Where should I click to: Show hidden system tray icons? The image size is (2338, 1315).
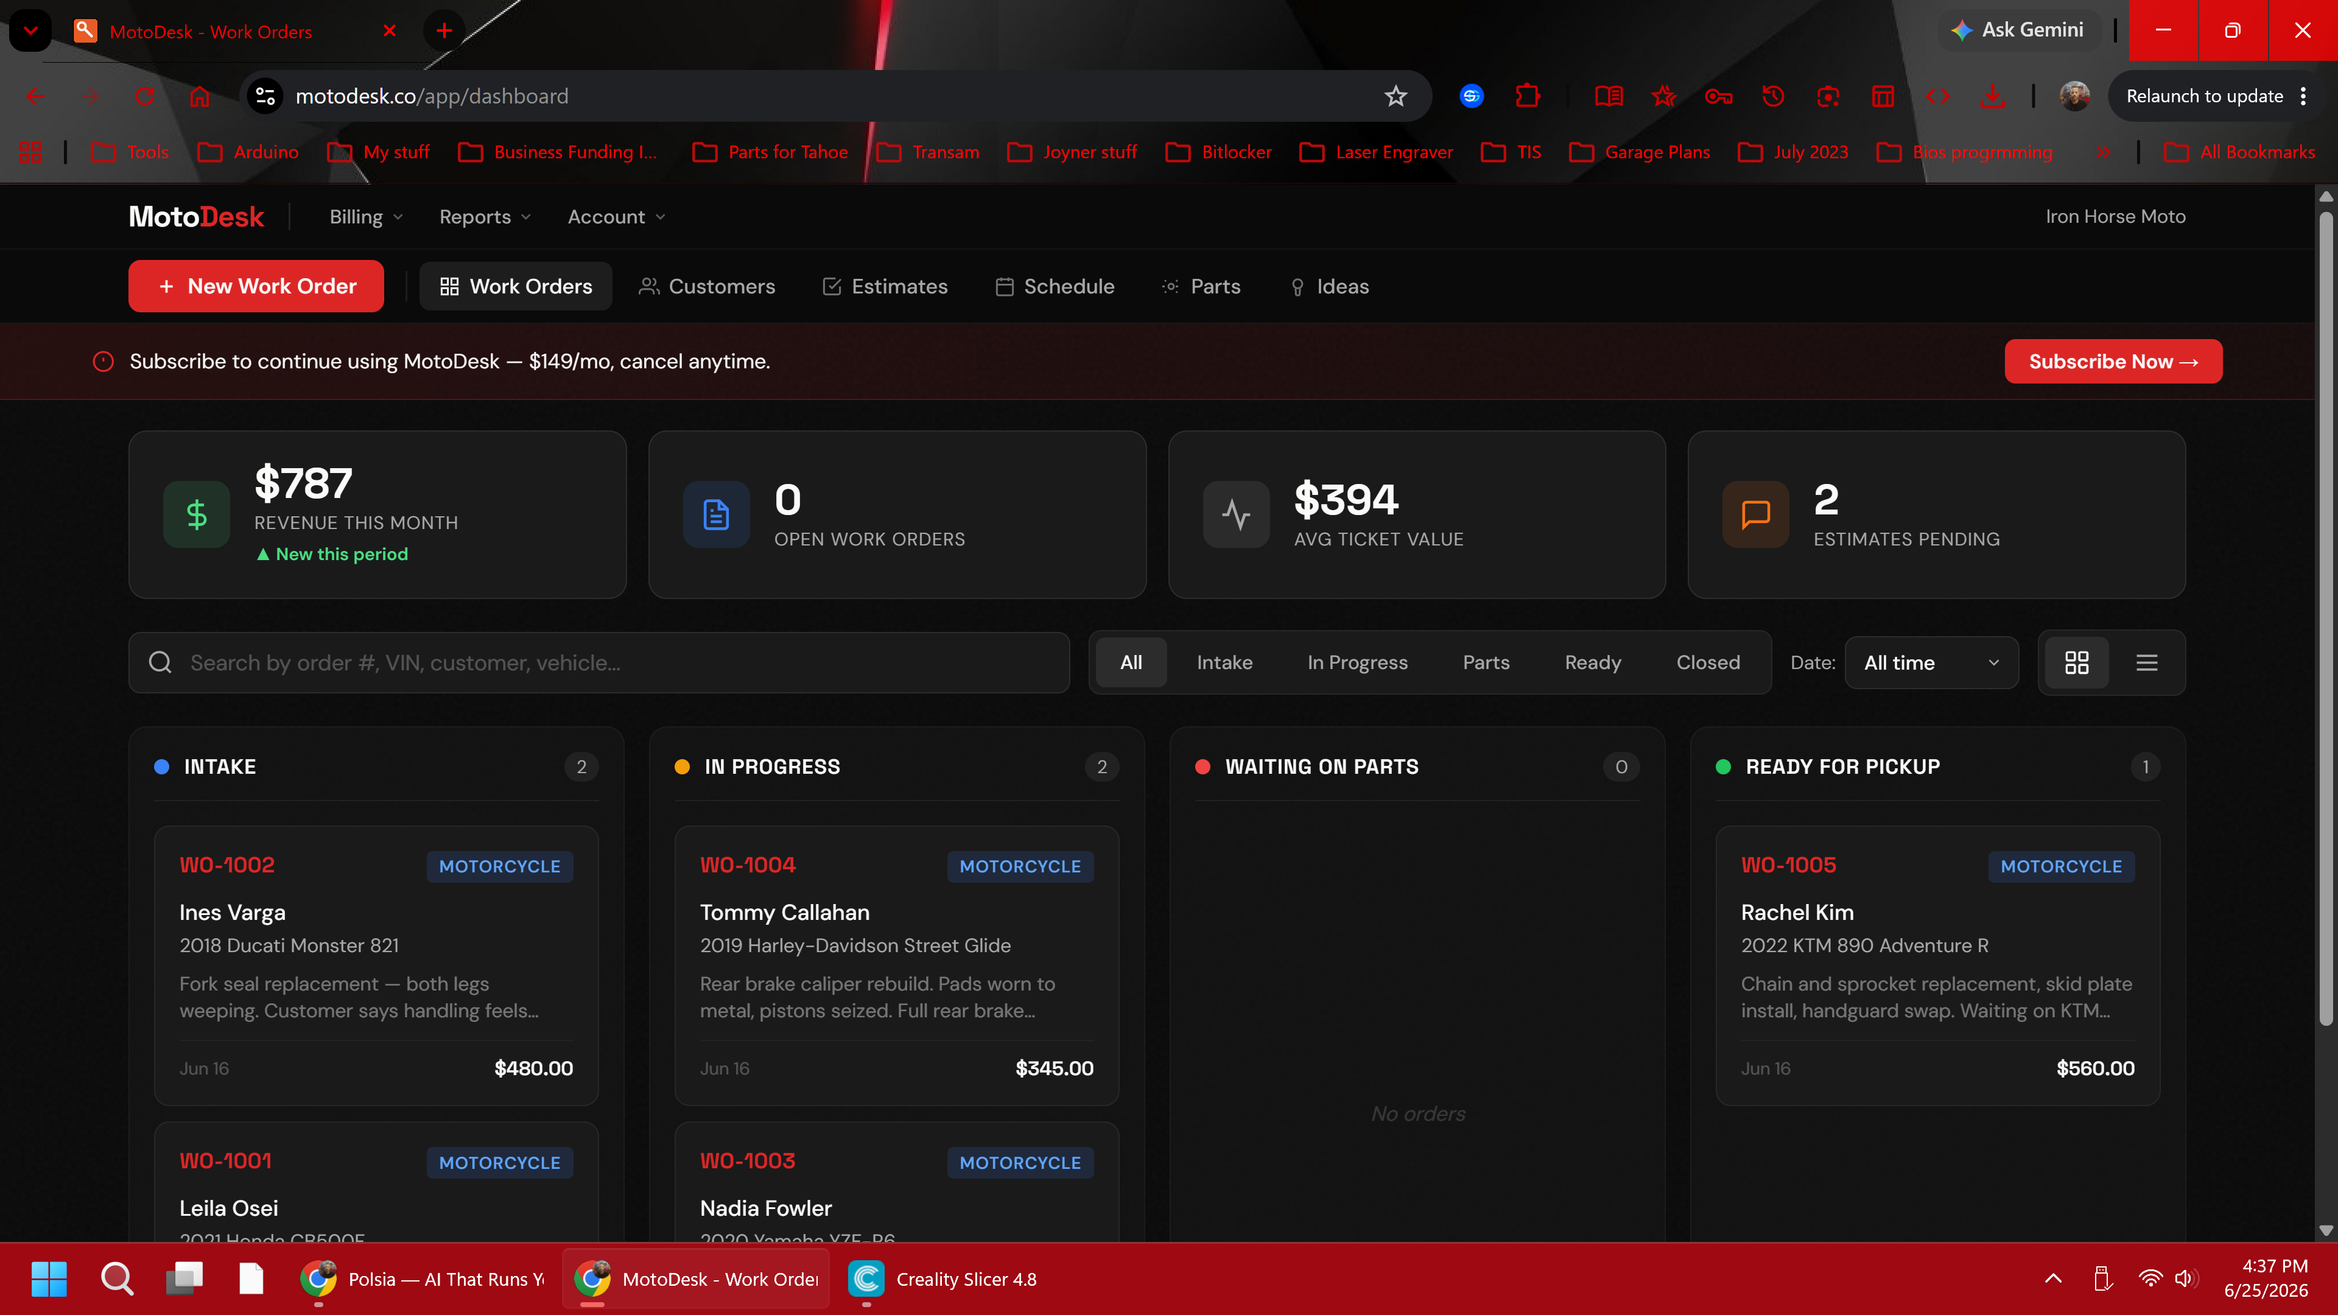[x=2053, y=1278]
